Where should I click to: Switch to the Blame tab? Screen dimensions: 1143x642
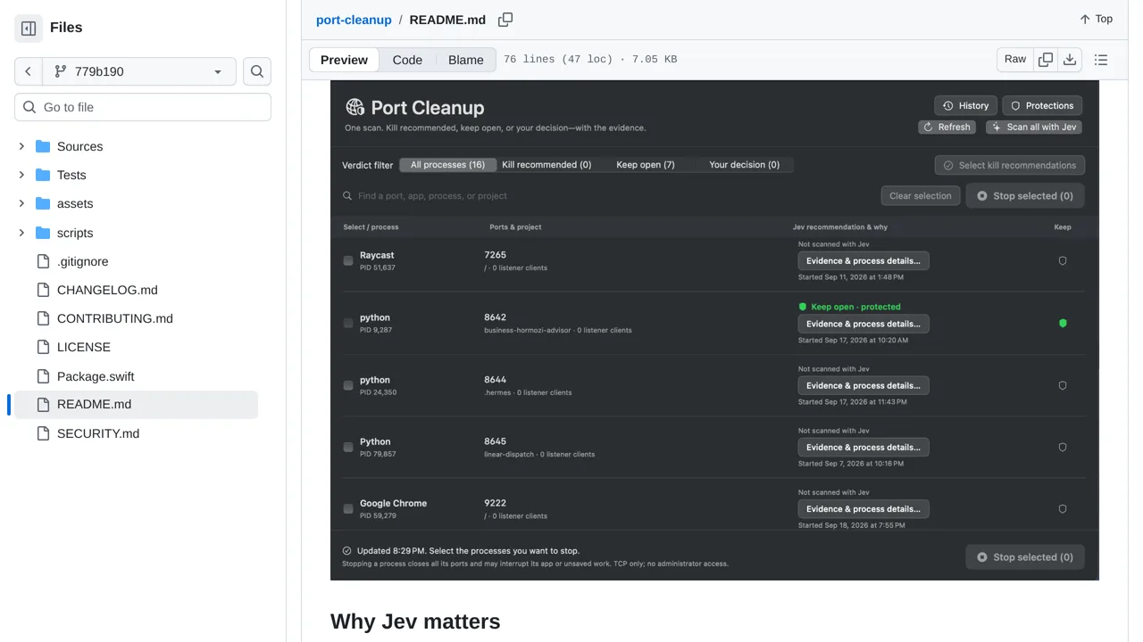click(465, 60)
